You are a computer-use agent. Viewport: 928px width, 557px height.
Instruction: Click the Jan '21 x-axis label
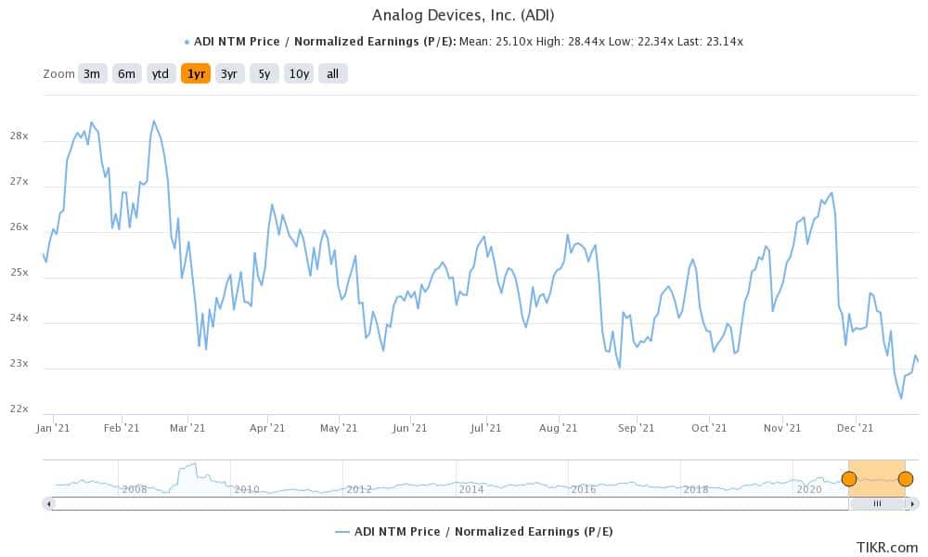(x=53, y=427)
